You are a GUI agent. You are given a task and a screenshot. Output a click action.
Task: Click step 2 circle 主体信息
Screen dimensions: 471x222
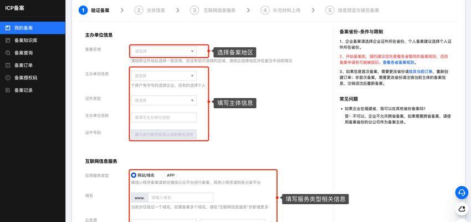[139, 10]
